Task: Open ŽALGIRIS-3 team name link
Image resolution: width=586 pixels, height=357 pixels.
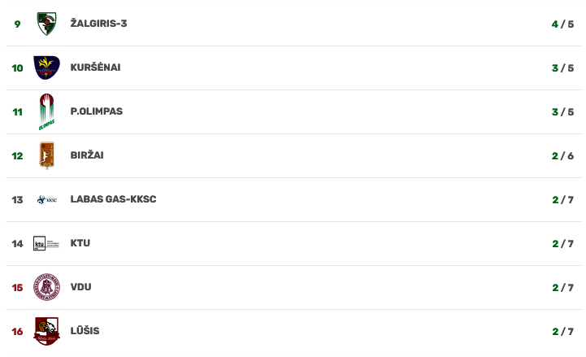Action: point(98,24)
